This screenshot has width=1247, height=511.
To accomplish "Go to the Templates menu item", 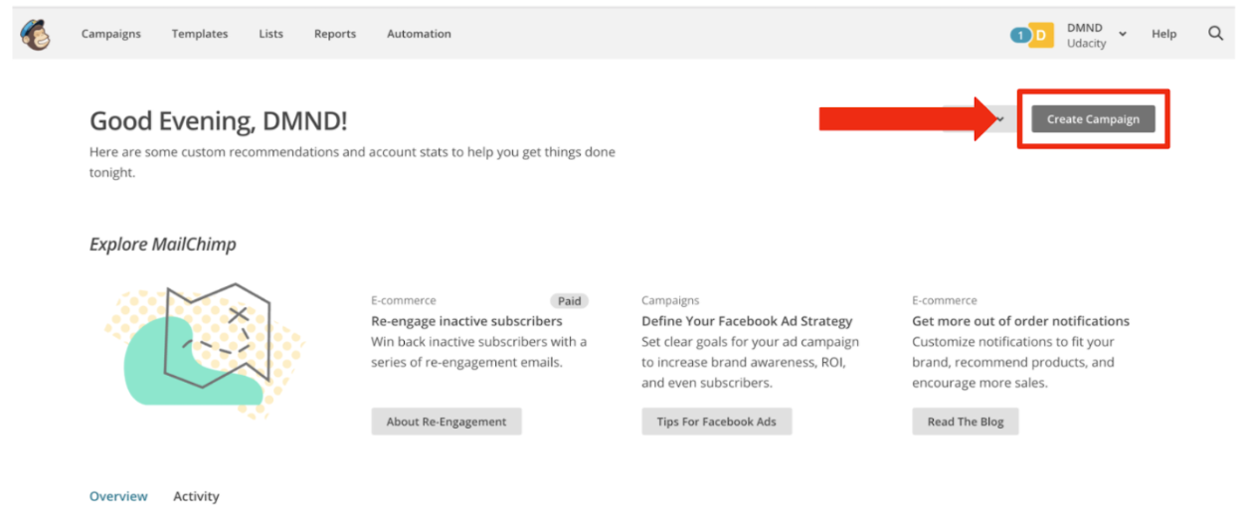I will coord(200,34).
